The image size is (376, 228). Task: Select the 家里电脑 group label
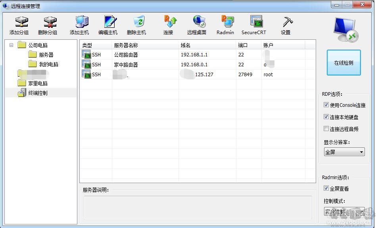[x=38, y=83]
